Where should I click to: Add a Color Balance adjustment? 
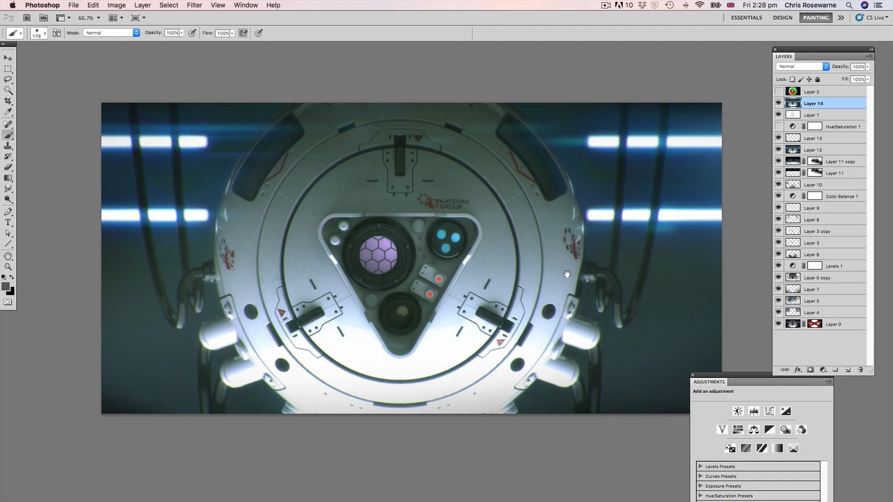tap(753, 429)
